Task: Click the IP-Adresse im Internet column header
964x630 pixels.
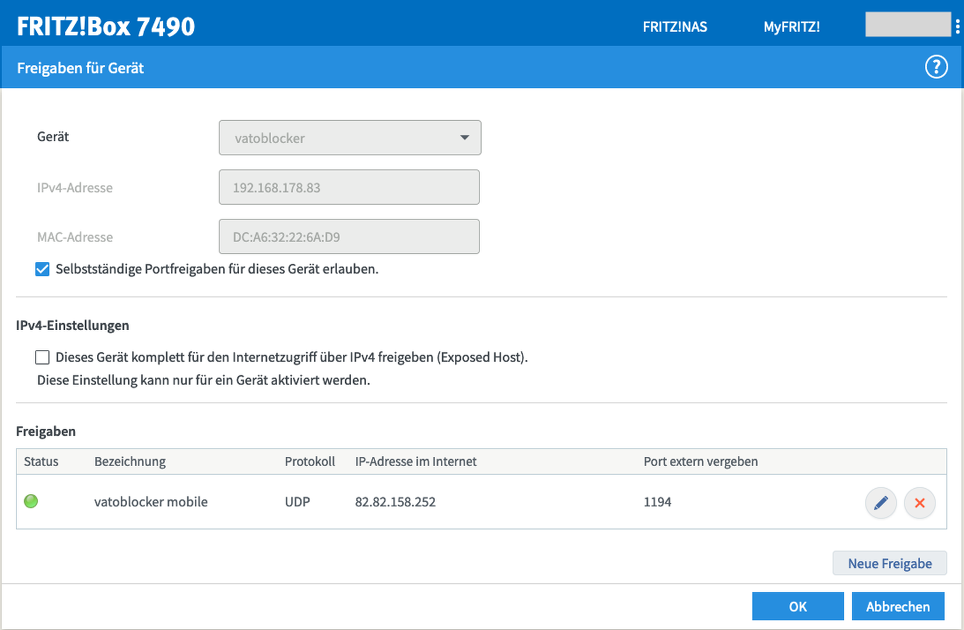Action: 416,461
